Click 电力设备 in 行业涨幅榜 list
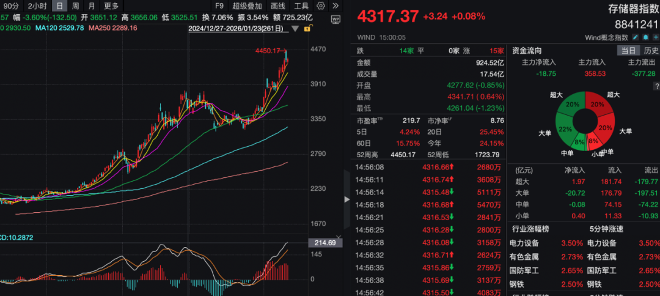The width and height of the screenshot is (660, 296). click(526, 243)
